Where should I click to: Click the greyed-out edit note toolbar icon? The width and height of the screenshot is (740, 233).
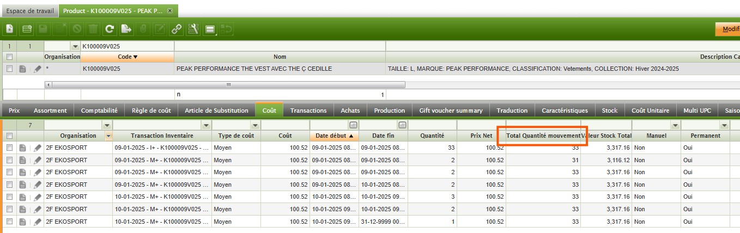point(160,29)
